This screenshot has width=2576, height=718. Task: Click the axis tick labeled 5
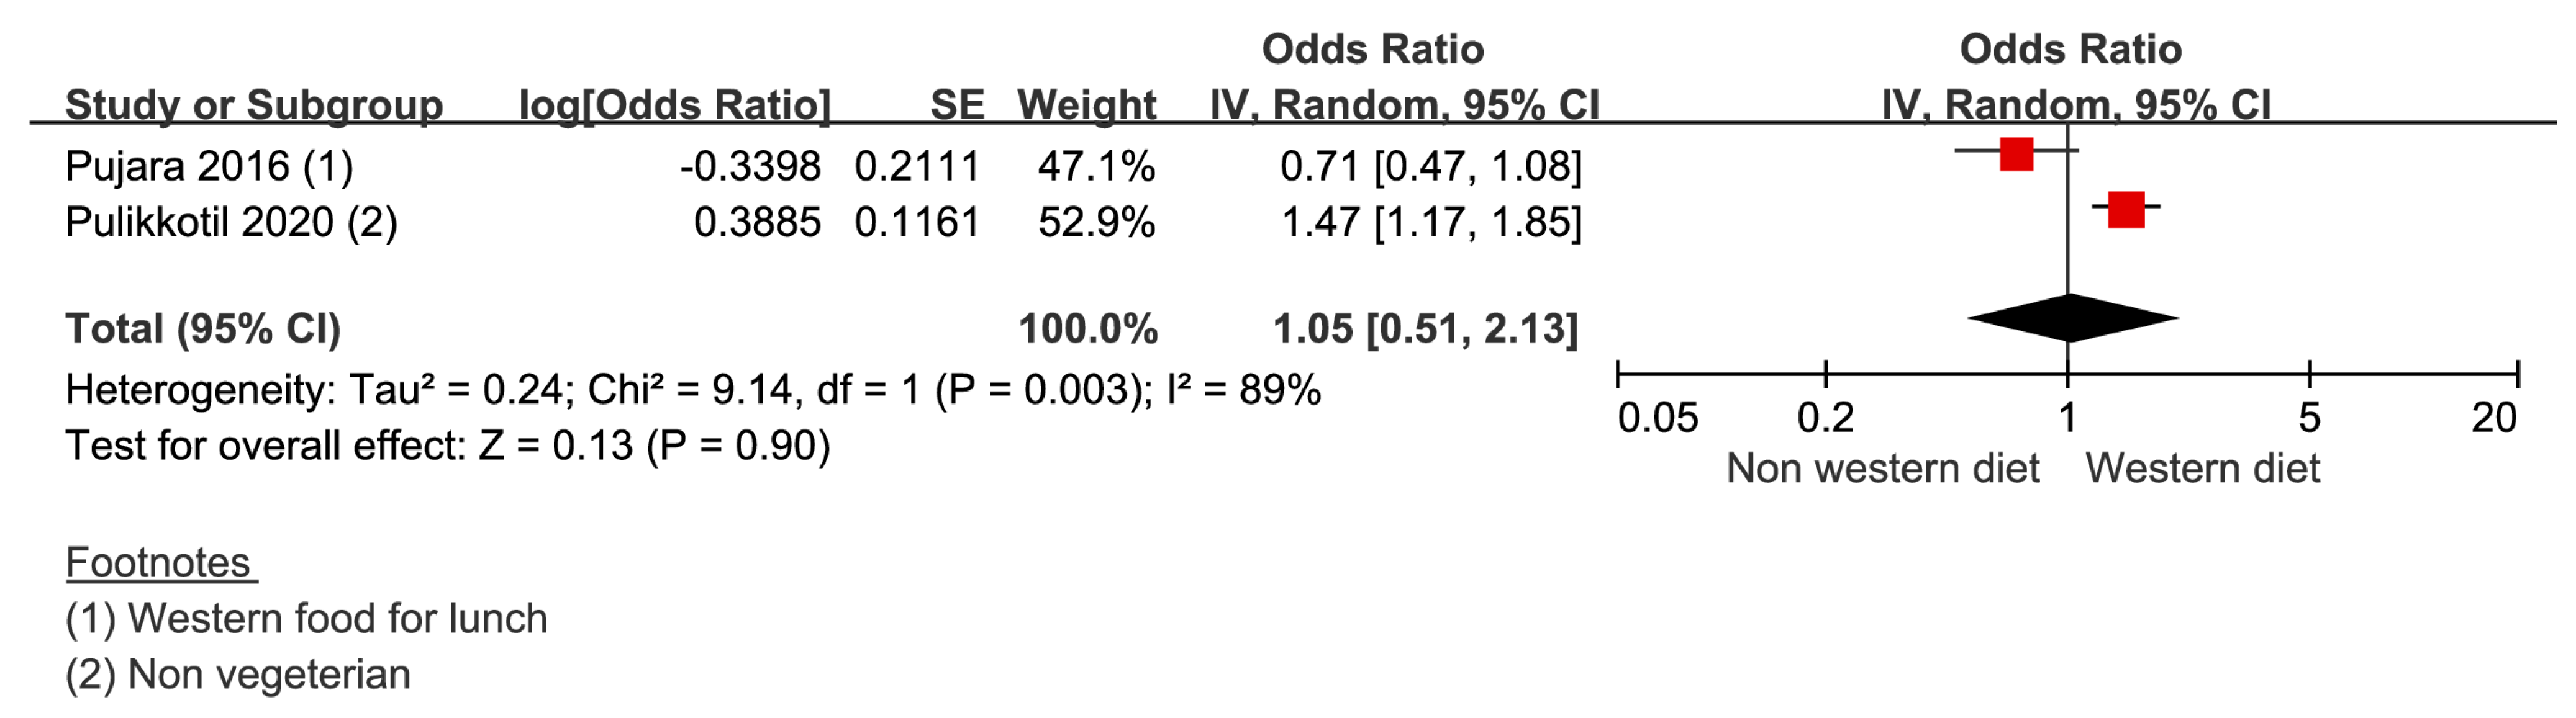[x=2309, y=418]
